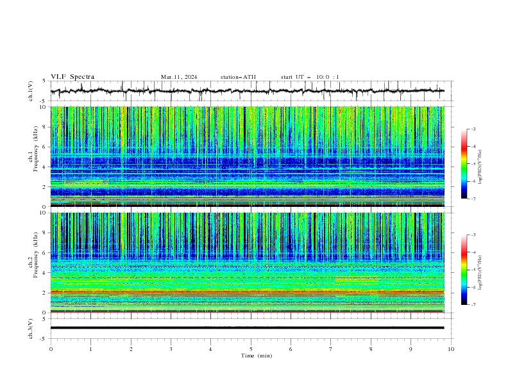Click time axis tick label "10"
This screenshot has width=508, height=392.
click(451, 349)
